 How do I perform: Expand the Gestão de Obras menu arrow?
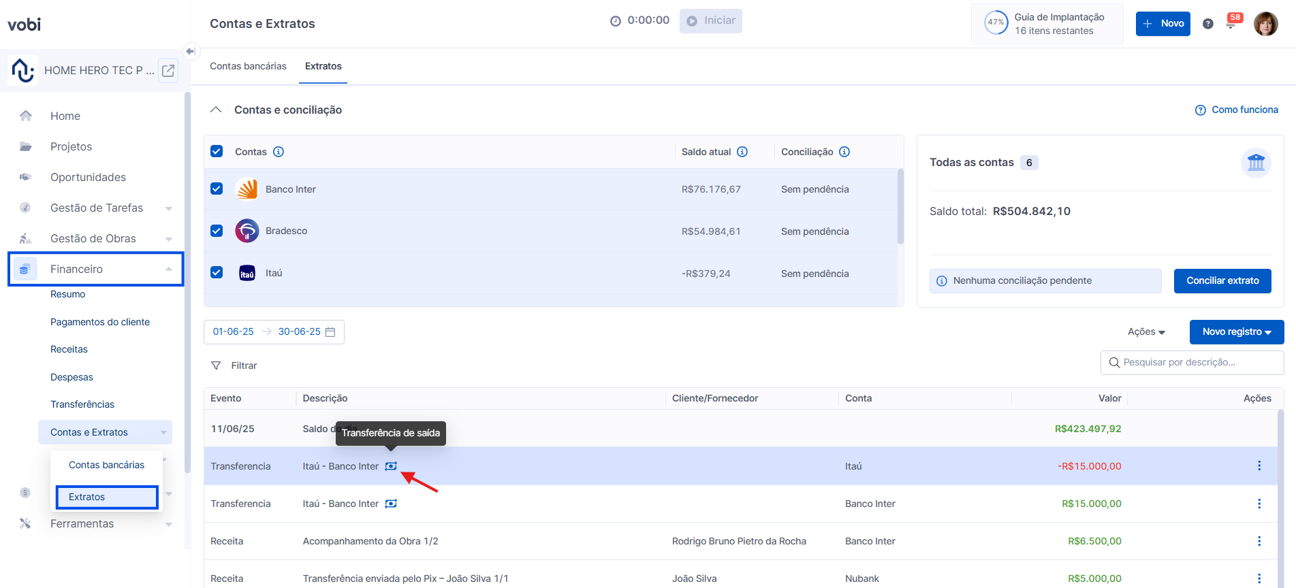coord(169,239)
